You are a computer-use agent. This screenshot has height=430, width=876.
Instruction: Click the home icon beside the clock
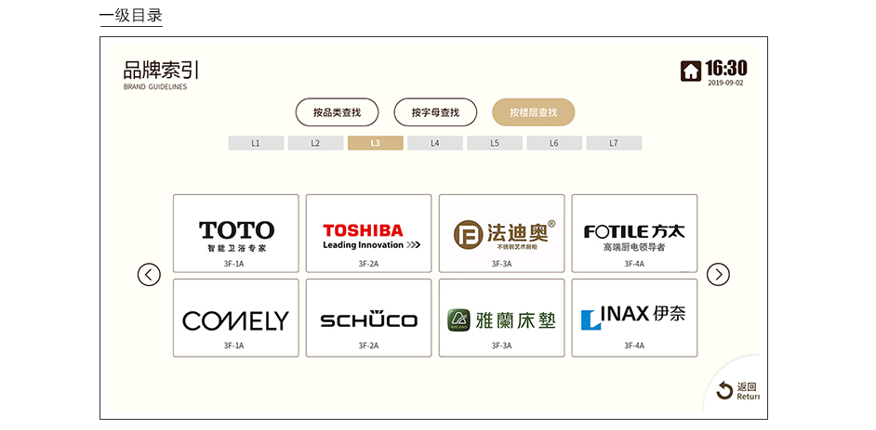coord(691,71)
